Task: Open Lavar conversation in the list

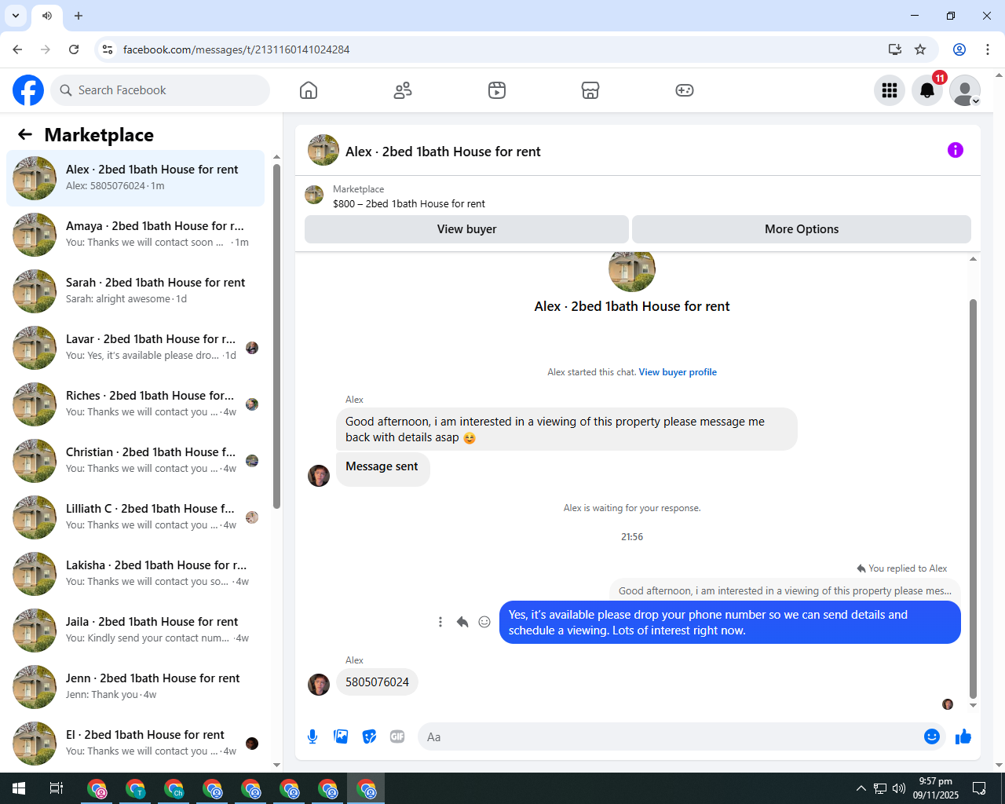Action: 136,348
